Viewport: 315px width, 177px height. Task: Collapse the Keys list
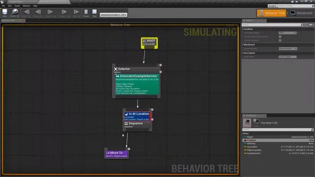(243, 133)
